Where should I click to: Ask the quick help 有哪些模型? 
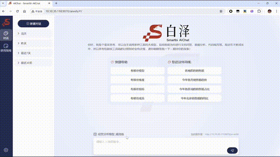coord(137,71)
